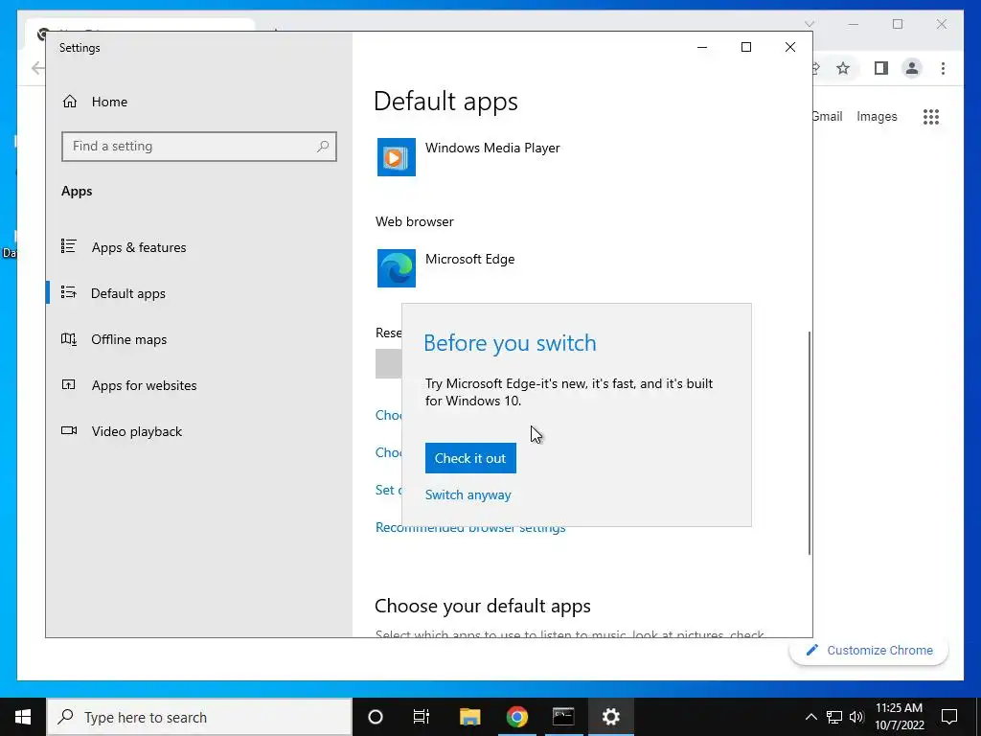Open Google apps grid in Chrome
Screen dimensions: 981x736
[x=931, y=116]
